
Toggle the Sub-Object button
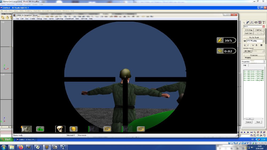click(x=248, y=51)
